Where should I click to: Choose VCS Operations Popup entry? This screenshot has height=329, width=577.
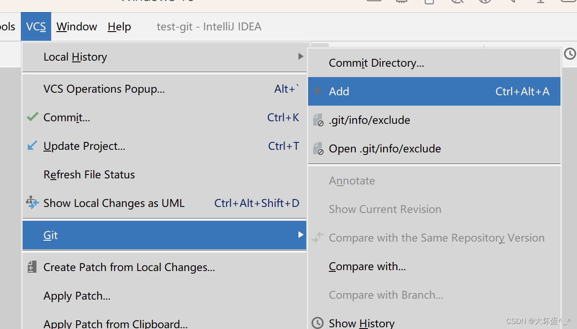click(x=164, y=89)
